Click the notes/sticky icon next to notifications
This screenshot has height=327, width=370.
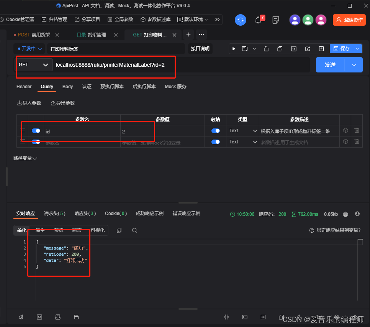coord(275,19)
